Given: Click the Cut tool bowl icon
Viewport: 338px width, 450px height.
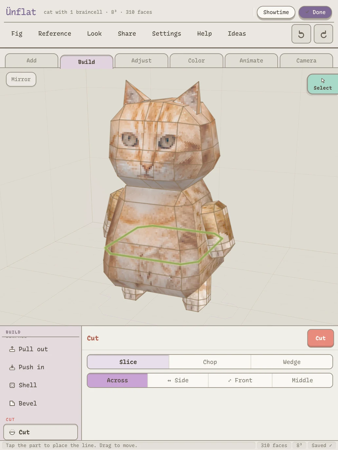Looking at the screenshot, I should [12, 432].
